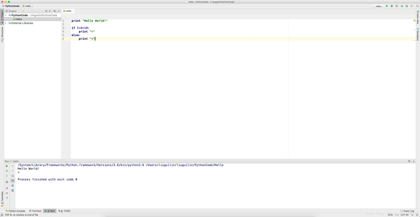This screenshot has width=420, height=217.
Task: Open Run panel gear settings menu
Action: pyautogui.click(x=409, y=161)
